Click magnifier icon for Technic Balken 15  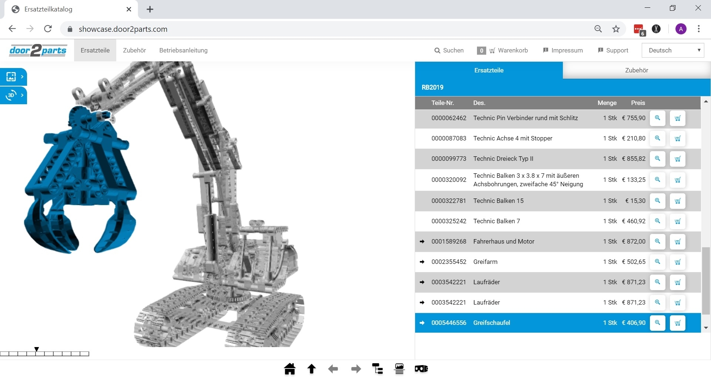tap(657, 201)
